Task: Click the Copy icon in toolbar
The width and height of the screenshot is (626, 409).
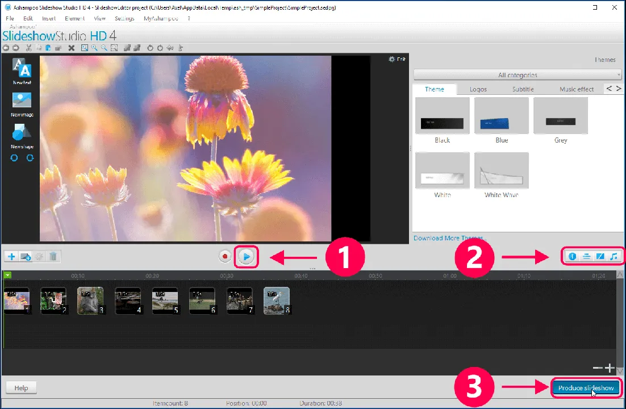Action: click(x=39, y=48)
